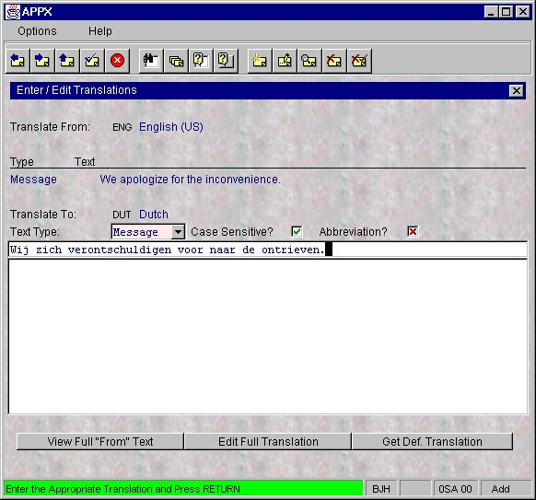Click the binoculars find toolbar icon
Image resolution: width=536 pixels, height=500 pixels.
click(151, 61)
